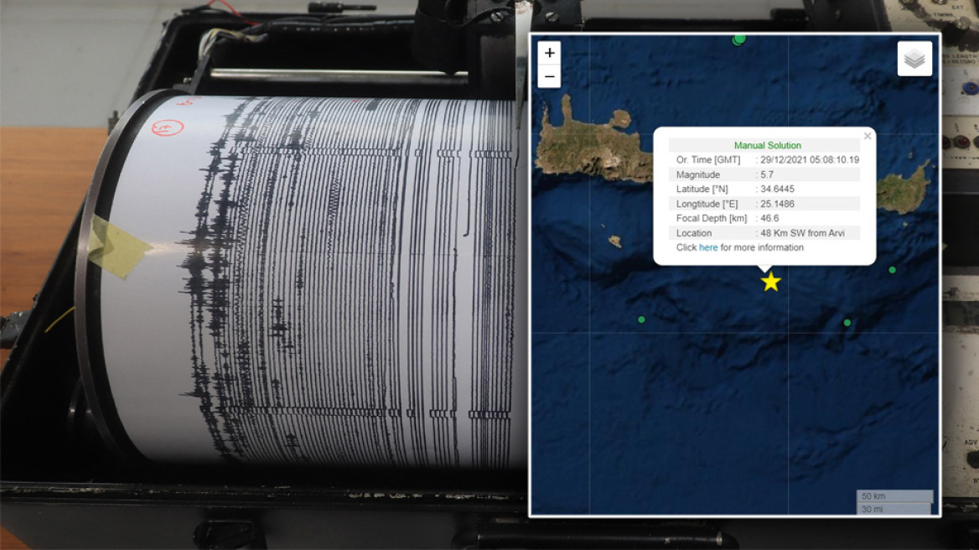This screenshot has width=979, height=550.
Task: Click green event dot southwest of Crete
Action: pyautogui.click(x=641, y=319)
